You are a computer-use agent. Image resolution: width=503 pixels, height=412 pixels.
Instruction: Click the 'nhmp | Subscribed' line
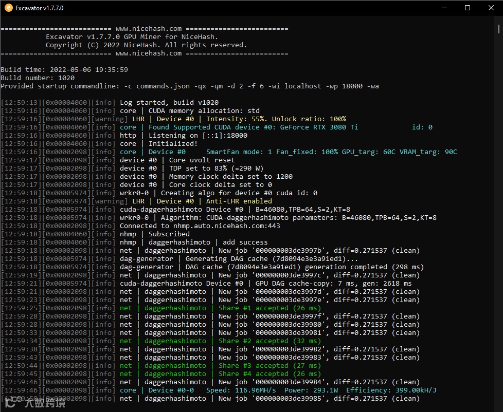95,234
